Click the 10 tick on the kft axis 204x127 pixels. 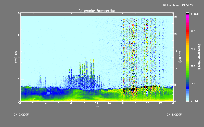click(176, 68)
